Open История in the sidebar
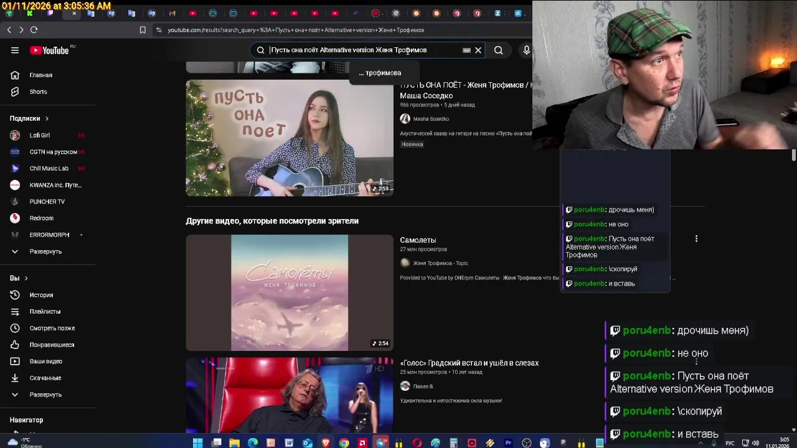This screenshot has width=797, height=448. click(48, 295)
